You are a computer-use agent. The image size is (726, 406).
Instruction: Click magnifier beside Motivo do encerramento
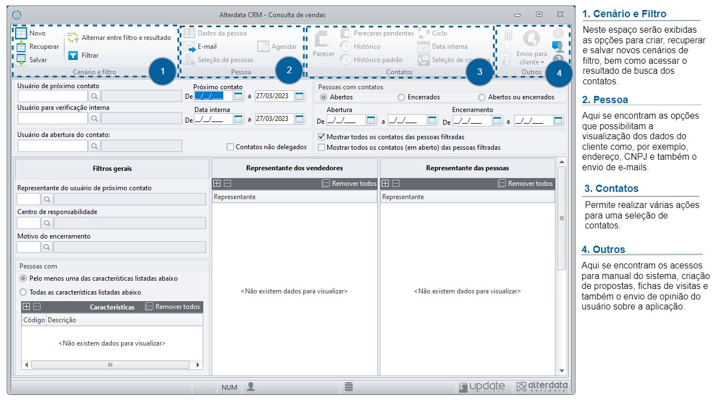click(x=47, y=247)
